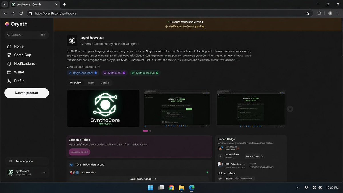Switch to the Details tab
Screen dimensions: 343x193
105,83
